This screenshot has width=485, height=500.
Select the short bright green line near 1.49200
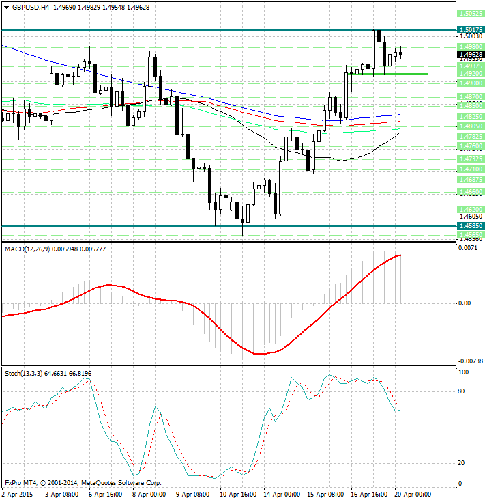(389, 74)
